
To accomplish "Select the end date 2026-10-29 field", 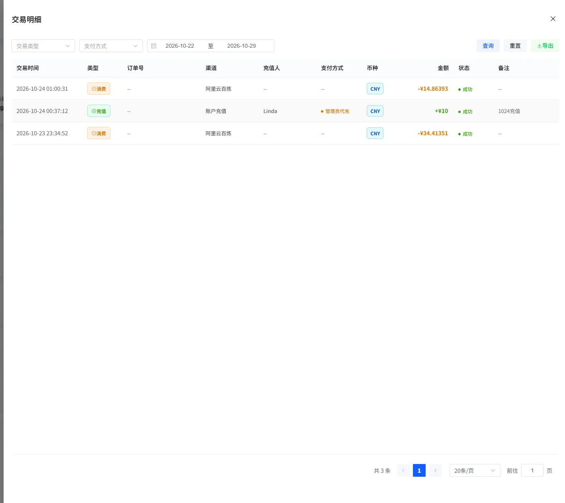I will click(x=242, y=46).
